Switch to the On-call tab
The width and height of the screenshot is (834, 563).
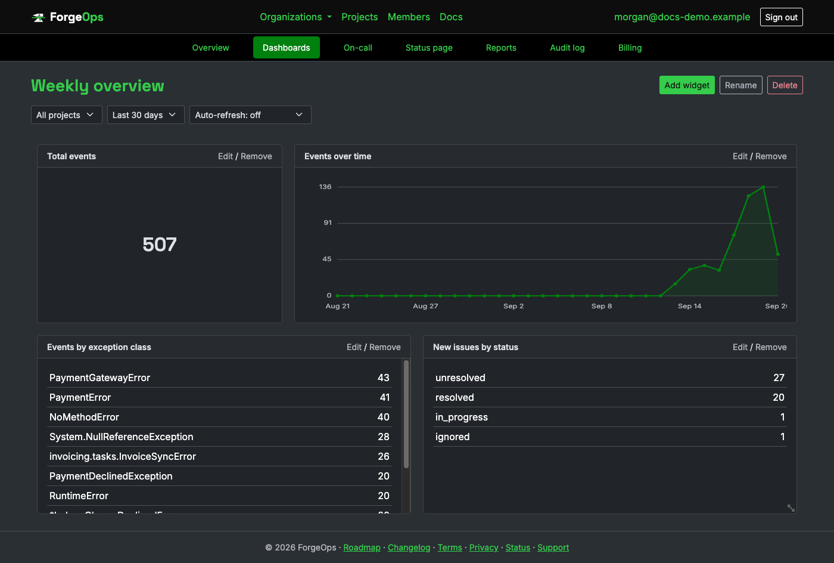(x=358, y=48)
